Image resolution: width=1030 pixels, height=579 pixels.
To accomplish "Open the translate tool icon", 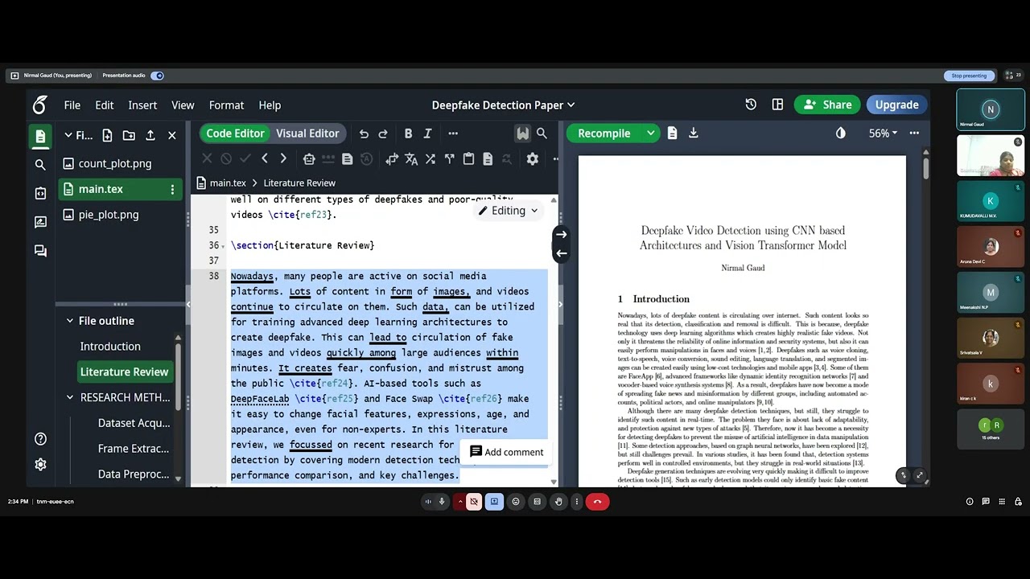I will tap(411, 159).
